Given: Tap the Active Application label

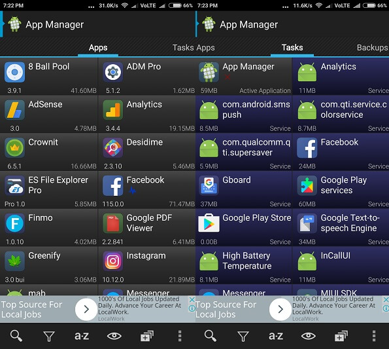Looking at the screenshot, I should point(265,91).
